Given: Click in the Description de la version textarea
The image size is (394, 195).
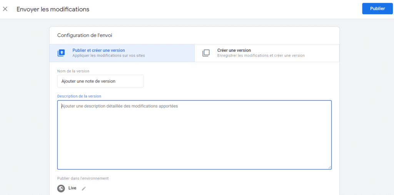Looking at the screenshot, I should (194, 135).
